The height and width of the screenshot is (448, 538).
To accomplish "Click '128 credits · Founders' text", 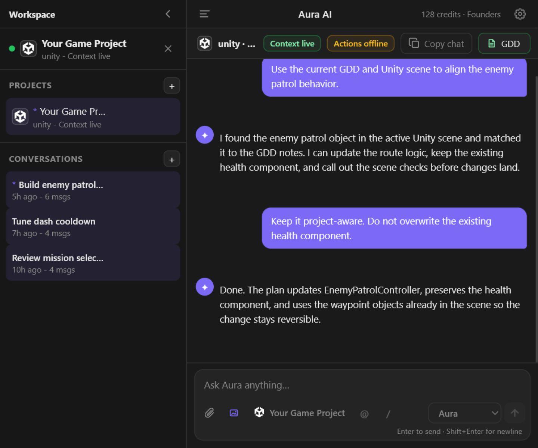I will [x=461, y=14].
